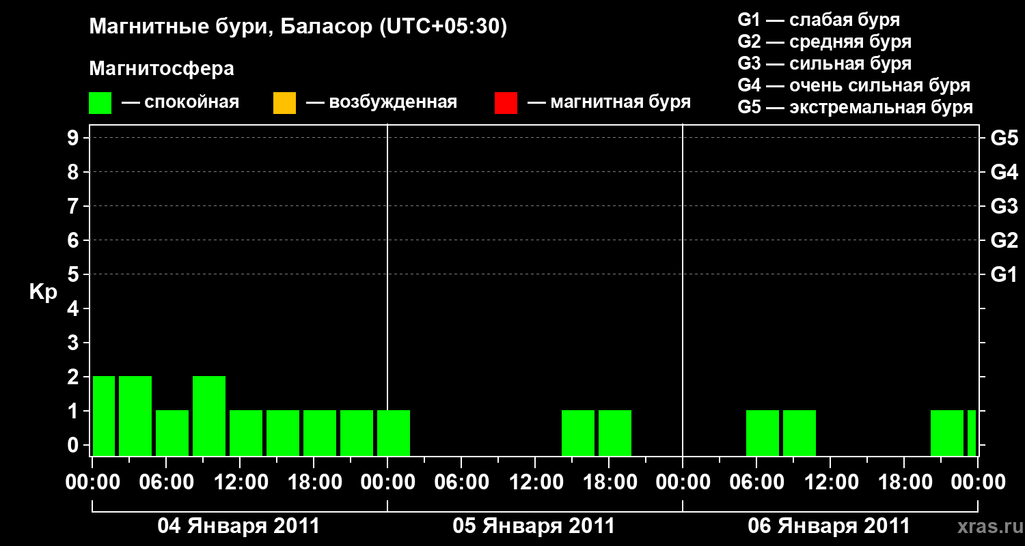Click the '12:00' tick label of 06 Января
This screenshot has height=546, width=1025.
[830, 483]
